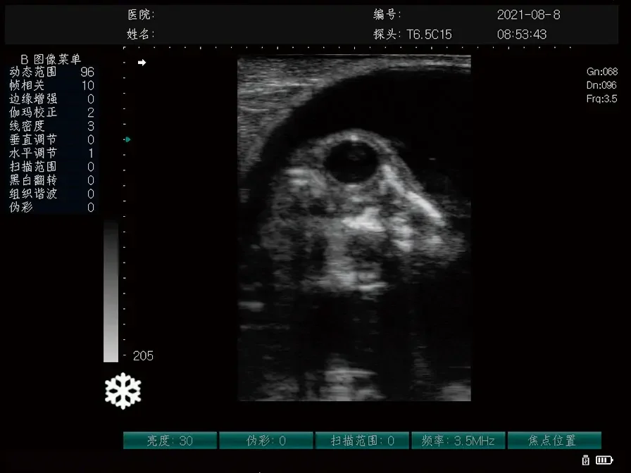
Task: Click the teal focus position marker
Action: 127,139
